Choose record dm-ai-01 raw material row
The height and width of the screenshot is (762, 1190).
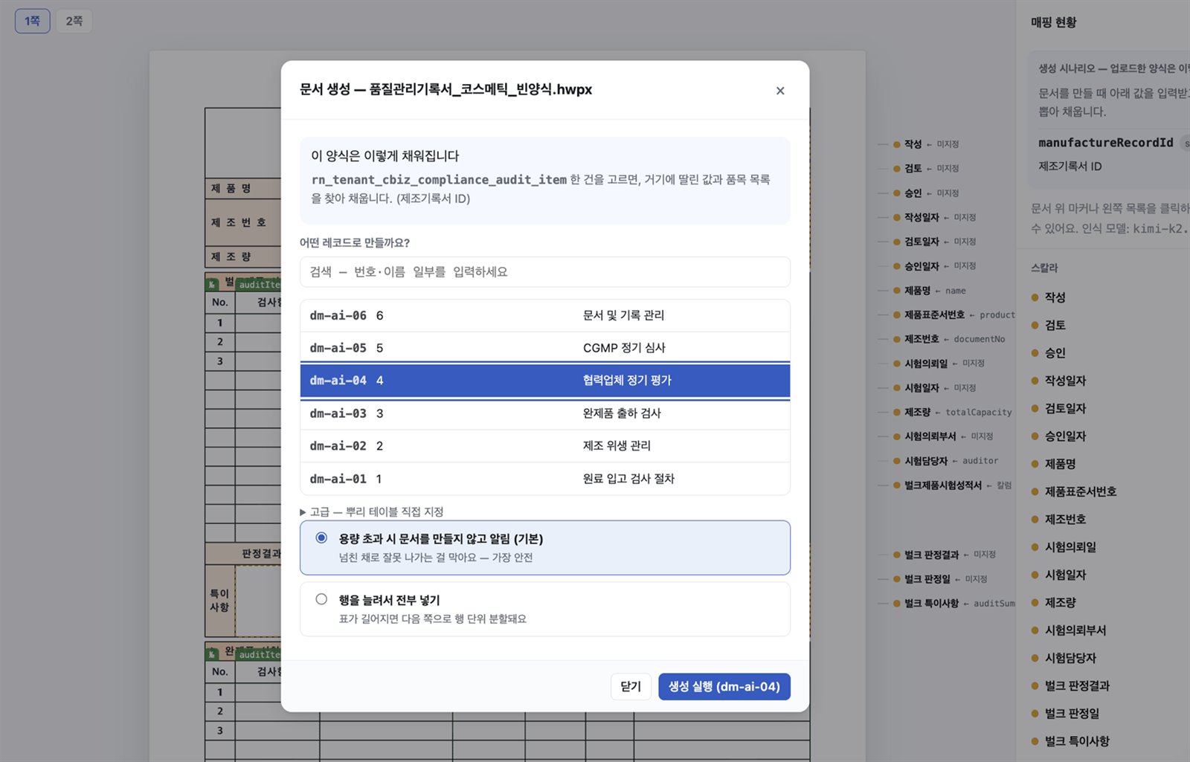pyautogui.click(x=544, y=479)
